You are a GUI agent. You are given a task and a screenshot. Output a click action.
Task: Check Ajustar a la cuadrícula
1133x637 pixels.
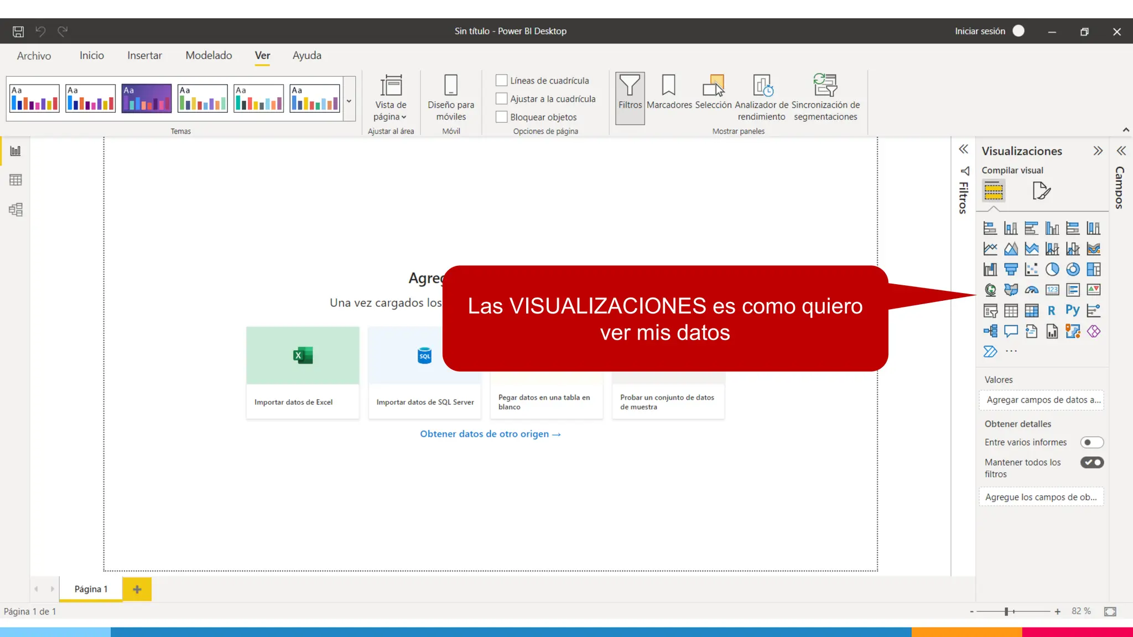pyautogui.click(x=501, y=98)
